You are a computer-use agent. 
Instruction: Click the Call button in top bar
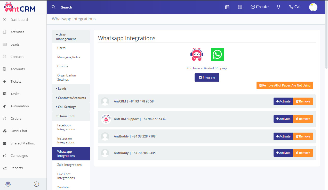click(295, 7)
